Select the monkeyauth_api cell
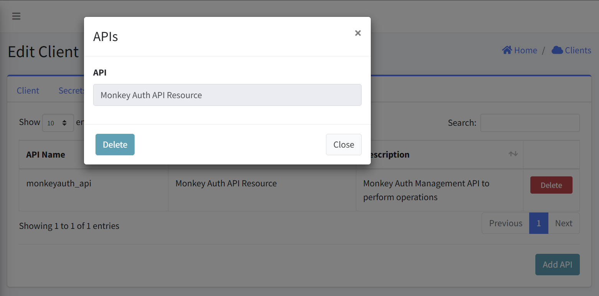Image resolution: width=599 pixels, height=296 pixels. (x=94, y=190)
